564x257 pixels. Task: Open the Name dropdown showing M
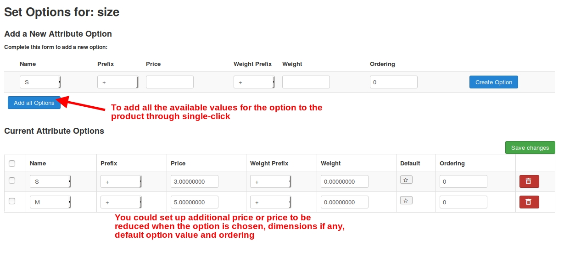[x=50, y=202]
